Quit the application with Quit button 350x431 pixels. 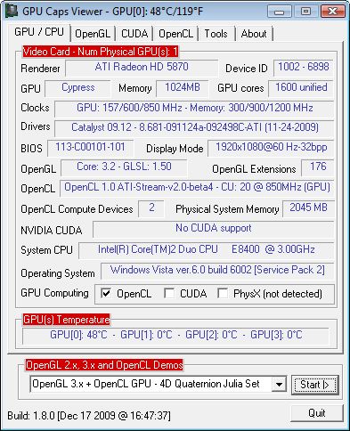[317, 413]
